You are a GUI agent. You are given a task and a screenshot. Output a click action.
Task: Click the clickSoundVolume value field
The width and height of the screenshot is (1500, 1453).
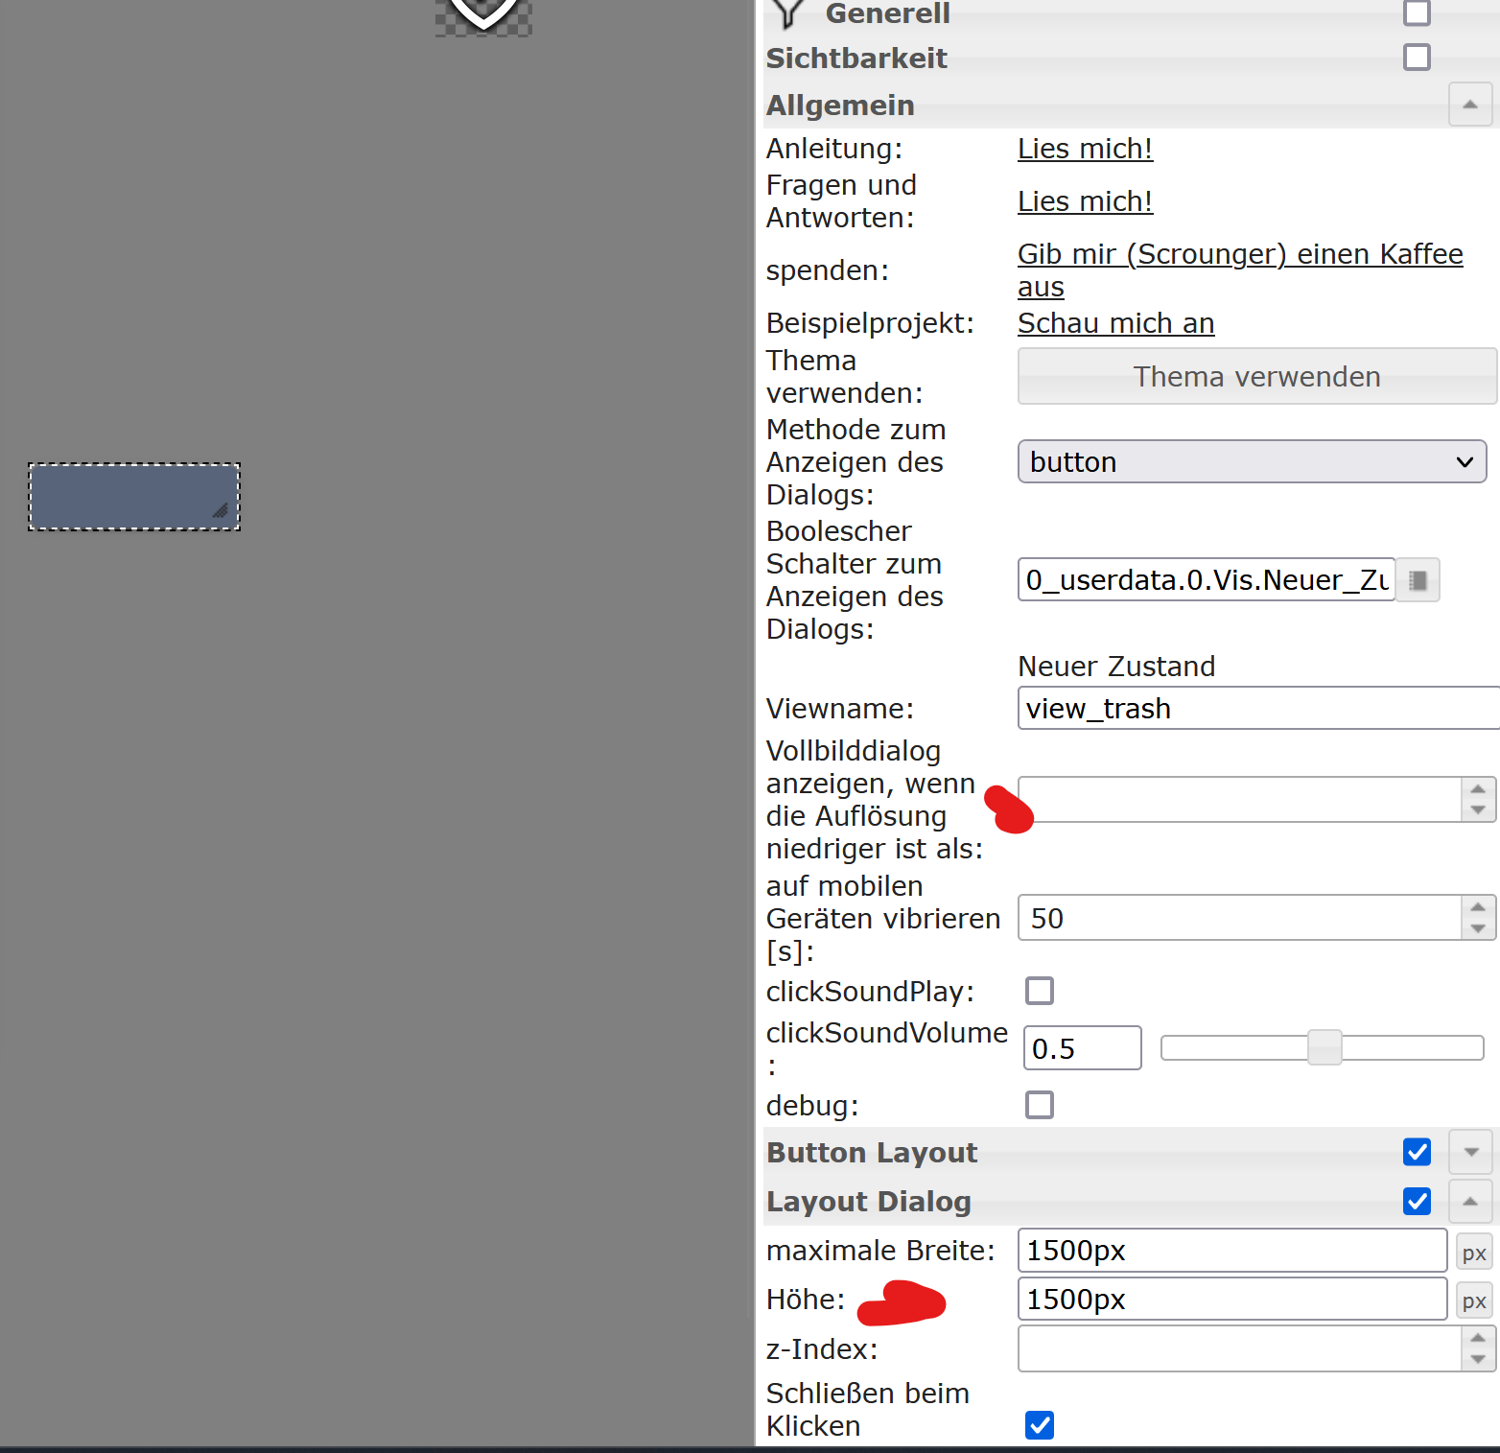(x=1083, y=1048)
